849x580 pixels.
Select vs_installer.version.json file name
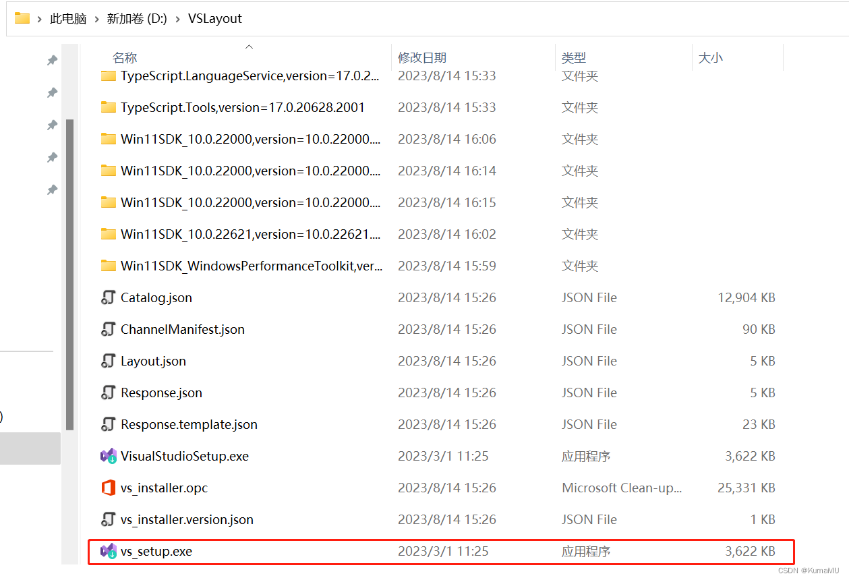coord(187,520)
